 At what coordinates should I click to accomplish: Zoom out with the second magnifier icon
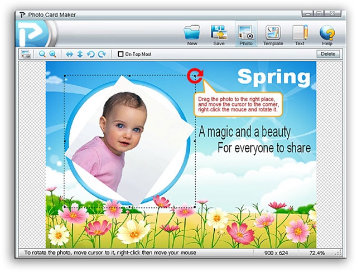[x=53, y=54]
